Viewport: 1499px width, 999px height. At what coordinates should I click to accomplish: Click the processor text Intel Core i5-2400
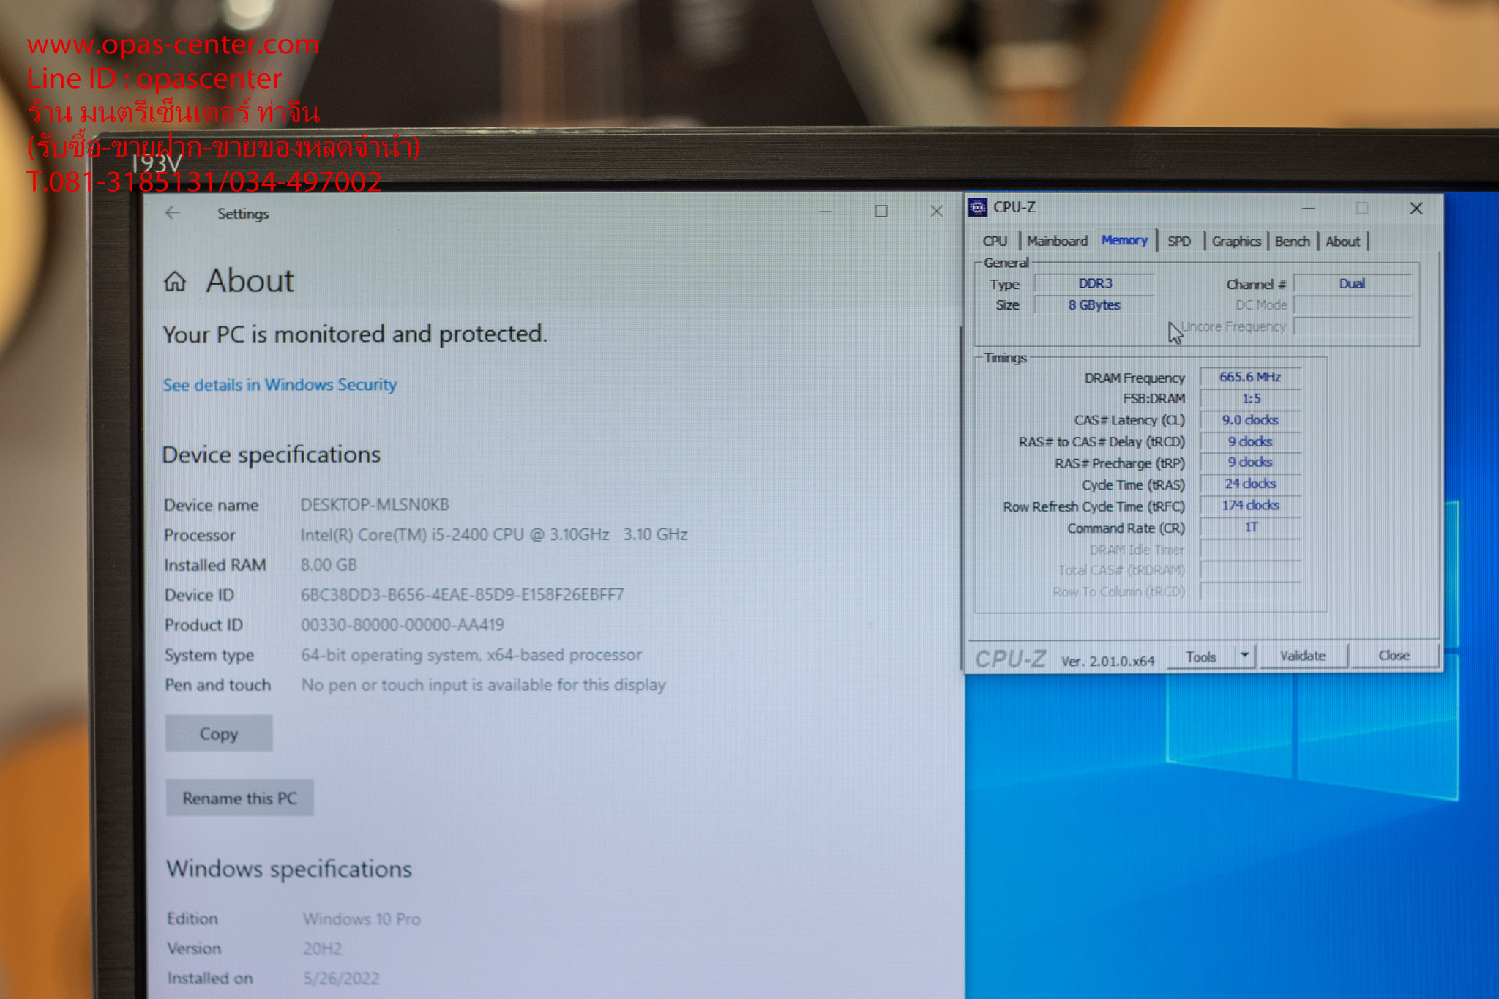[x=494, y=534]
